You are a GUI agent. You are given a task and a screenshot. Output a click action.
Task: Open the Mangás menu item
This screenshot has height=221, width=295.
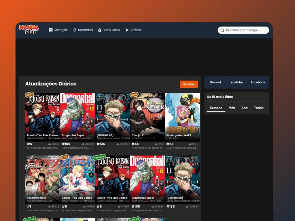[58, 30]
